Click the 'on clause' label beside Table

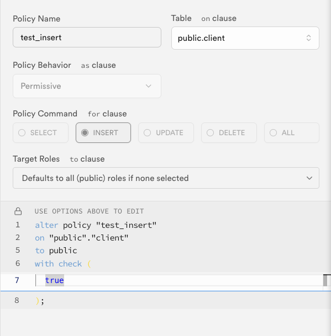coord(219,18)
